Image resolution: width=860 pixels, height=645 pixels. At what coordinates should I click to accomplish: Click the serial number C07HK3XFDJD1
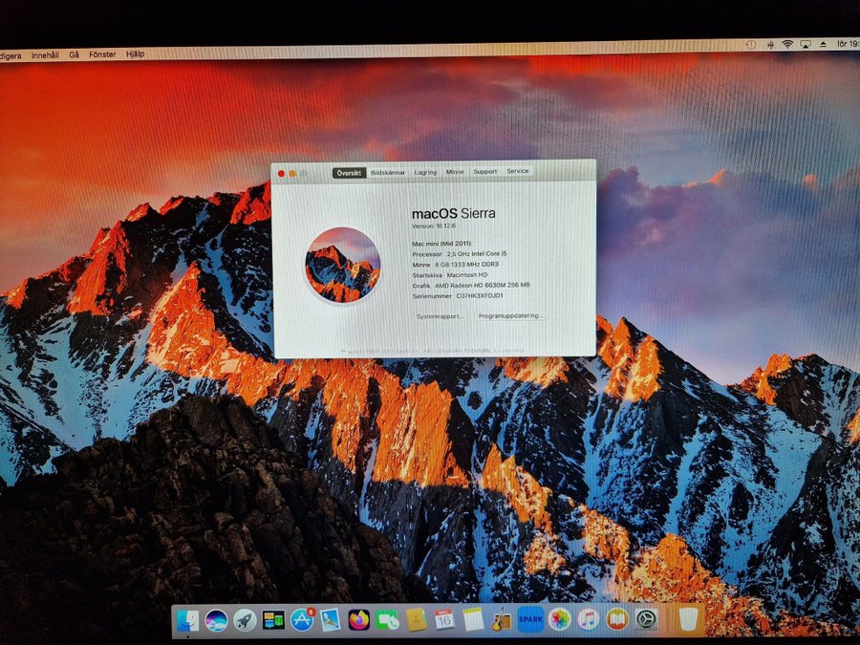click(x=480, y=295)
